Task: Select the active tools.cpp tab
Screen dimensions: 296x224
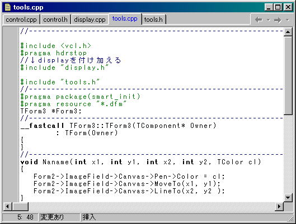Action: pyautogui.click(x=125, y=19)
